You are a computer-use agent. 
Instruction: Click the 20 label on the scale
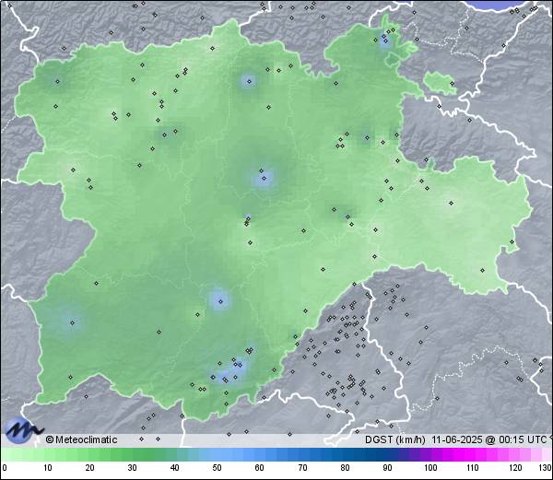coord(90,468)
